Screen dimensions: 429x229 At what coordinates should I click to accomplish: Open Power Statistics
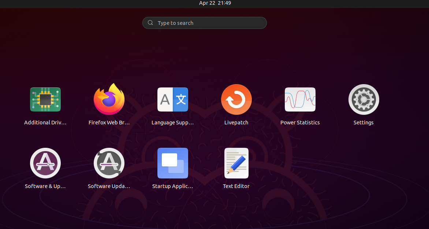[300, 100]
